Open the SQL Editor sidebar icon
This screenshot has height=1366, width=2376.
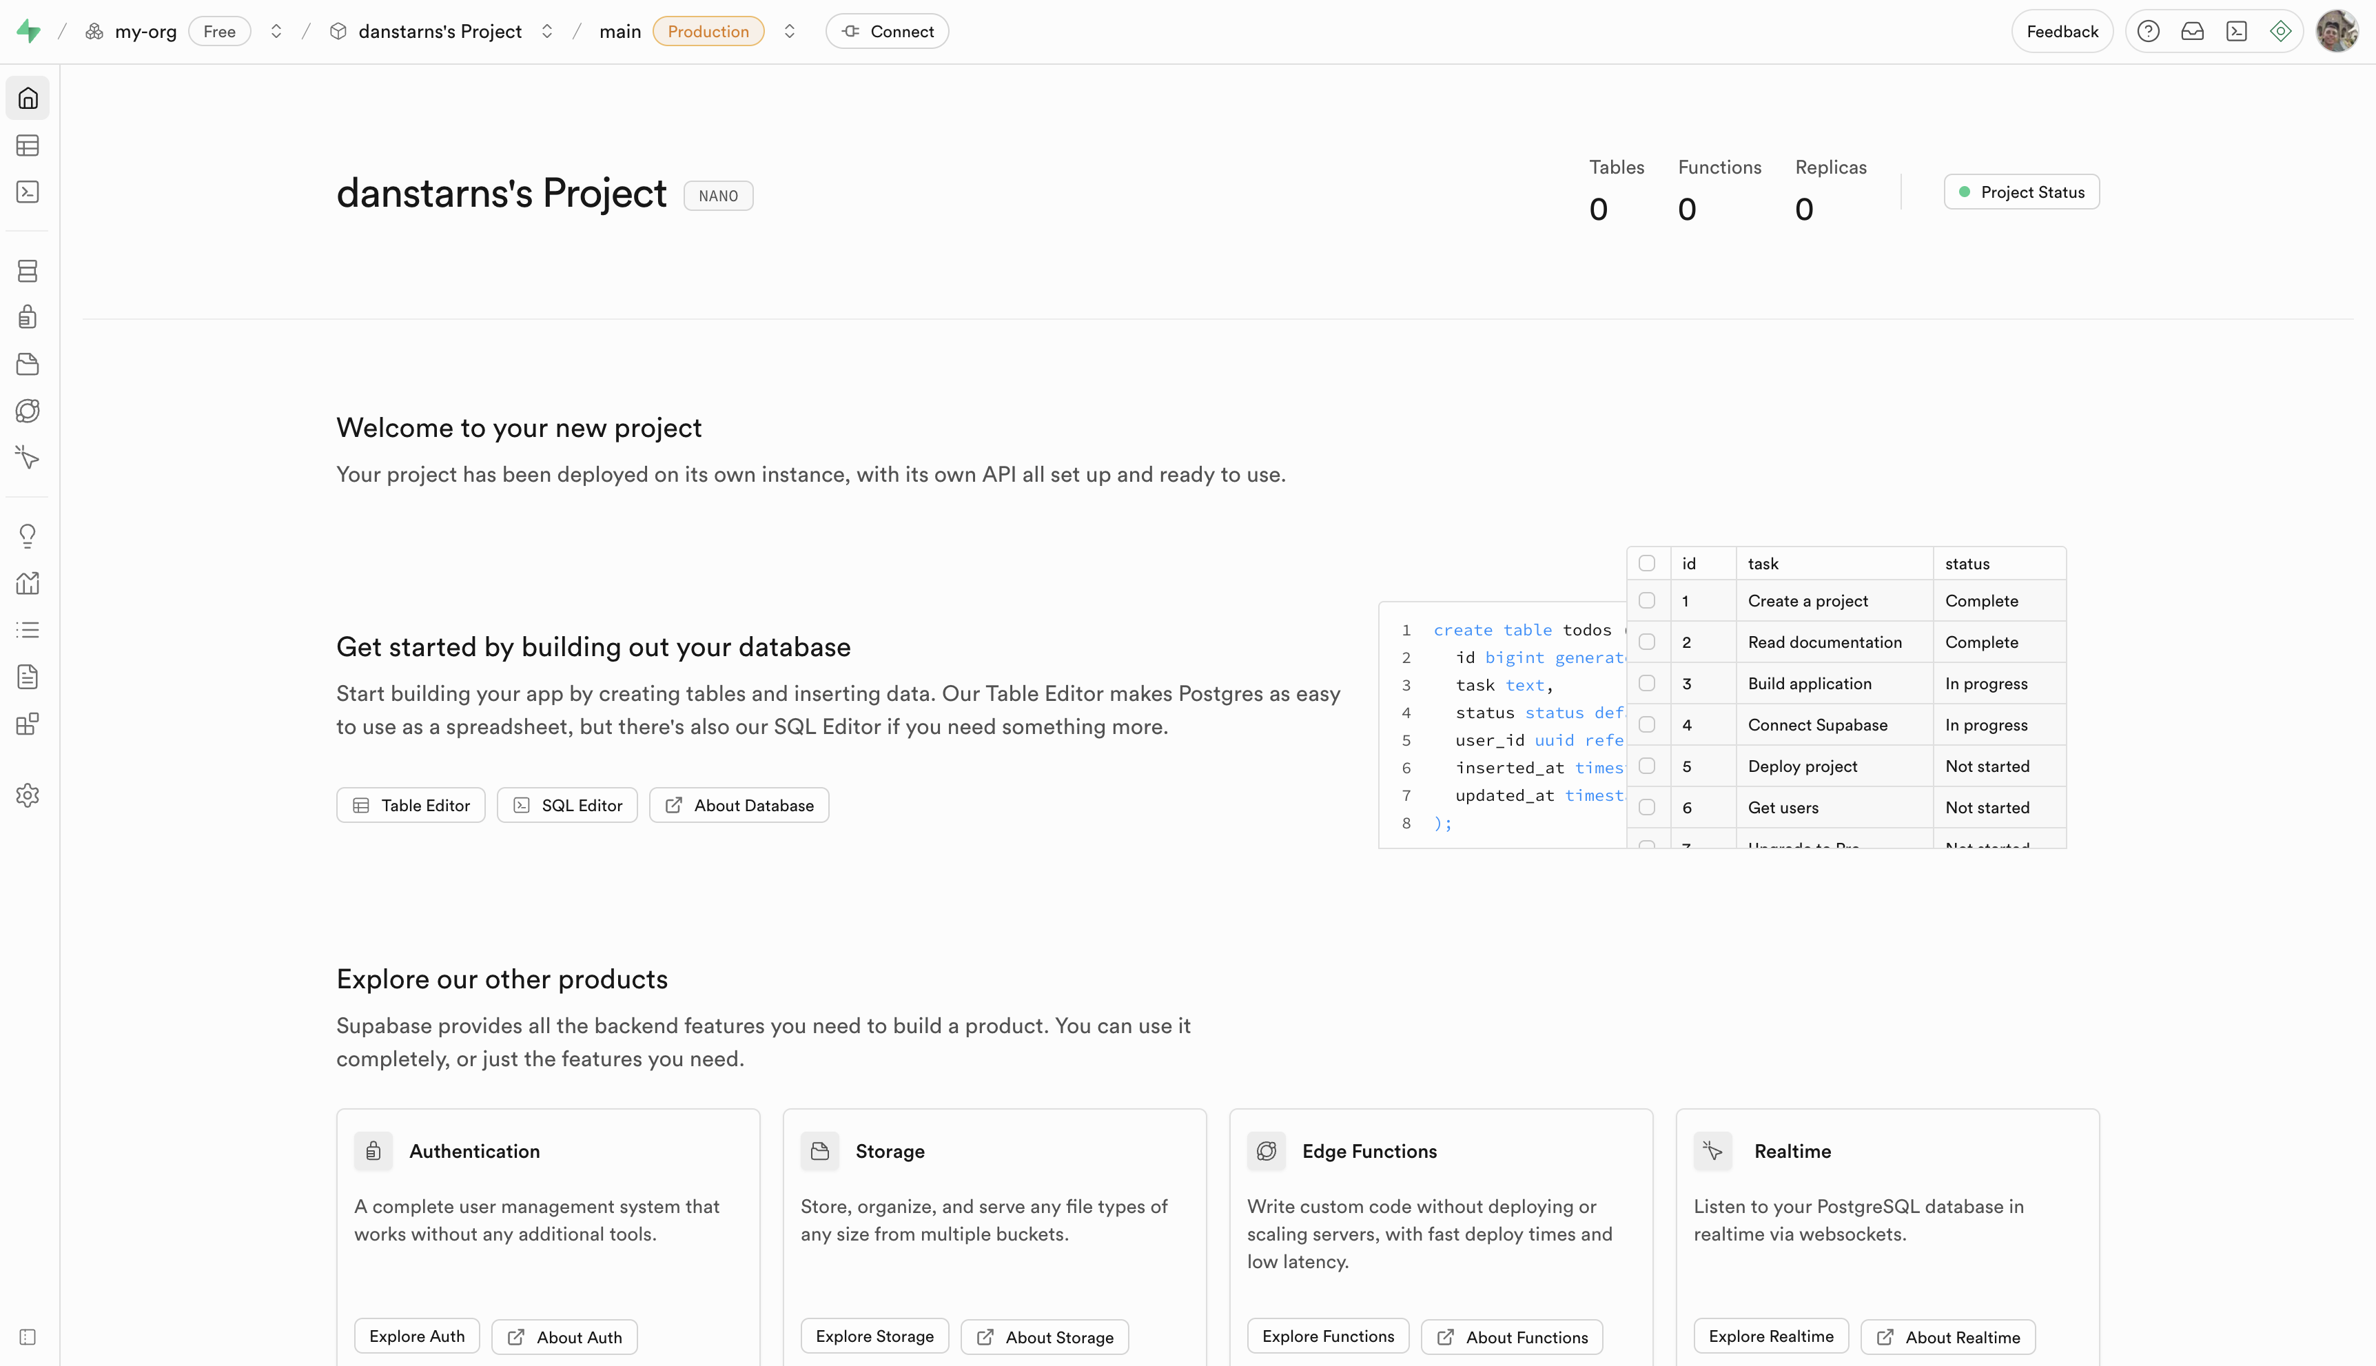point(27,192)
